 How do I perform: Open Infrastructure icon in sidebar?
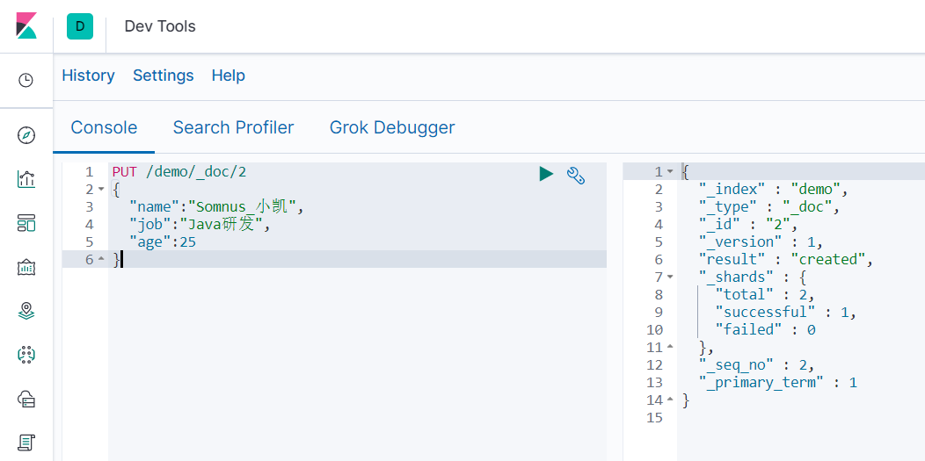coord(26,399)
